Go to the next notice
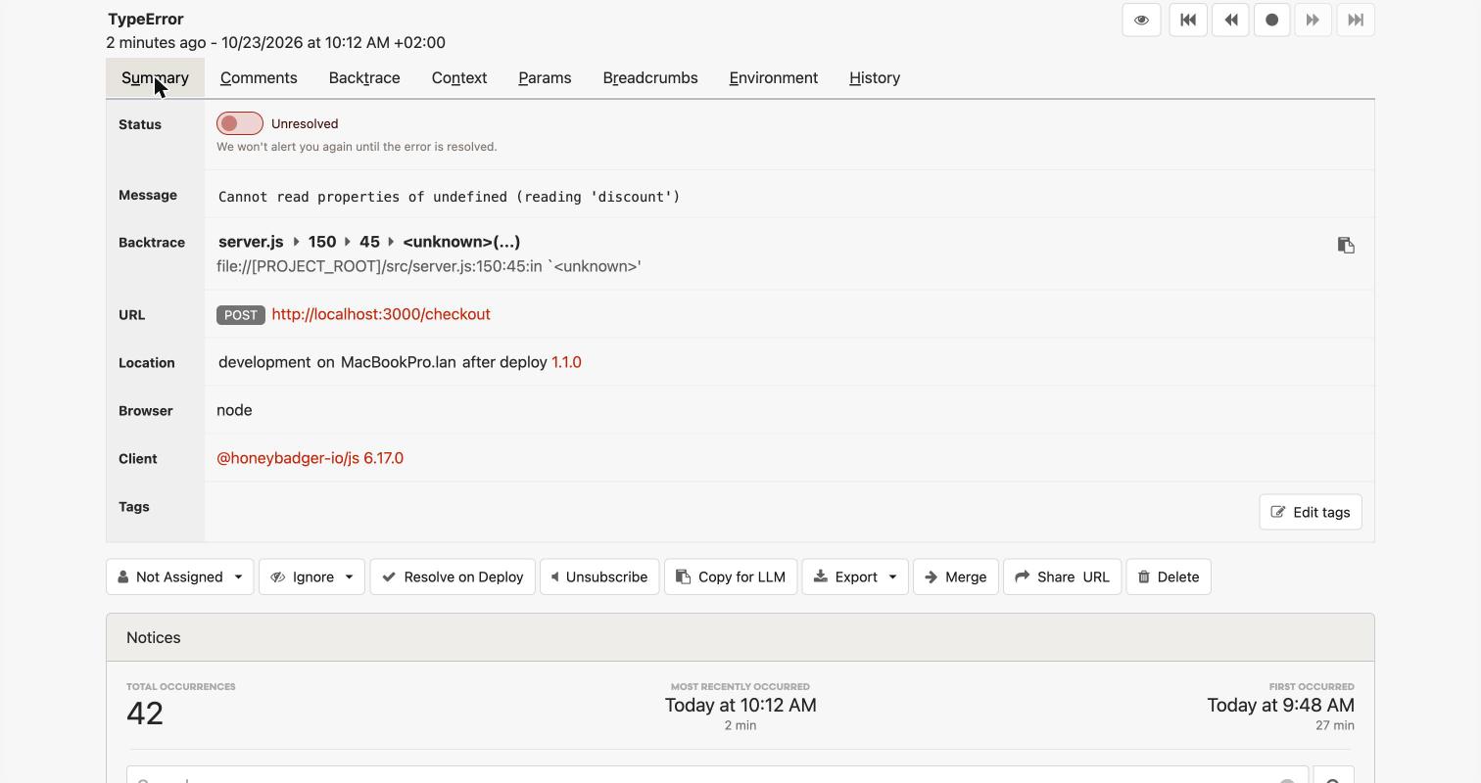This screenshot has width=1481, height=783. coord(1313,20)
